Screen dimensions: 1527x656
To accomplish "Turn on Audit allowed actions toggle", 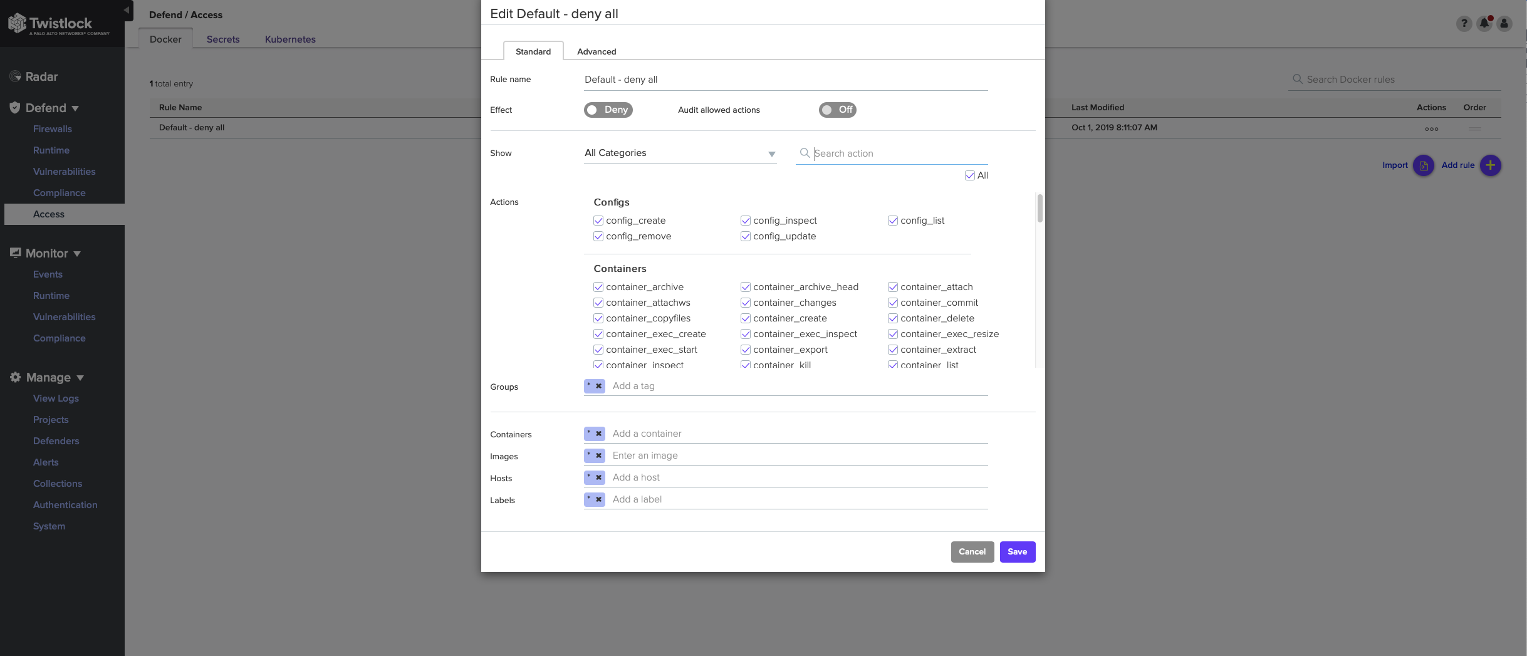I will [837, 110].
